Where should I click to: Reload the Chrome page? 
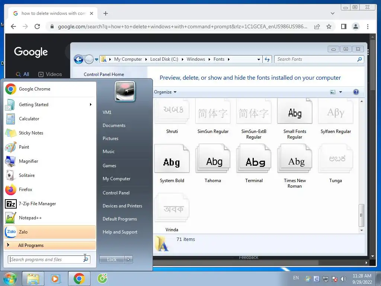[x=37, y=26]
